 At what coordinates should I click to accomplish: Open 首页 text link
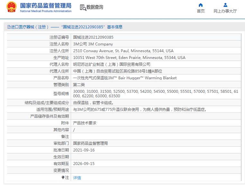click(x=201, y=11)
